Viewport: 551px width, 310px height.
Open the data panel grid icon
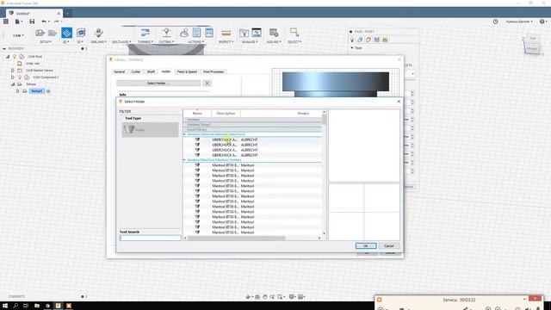click(x=6, y=22)
